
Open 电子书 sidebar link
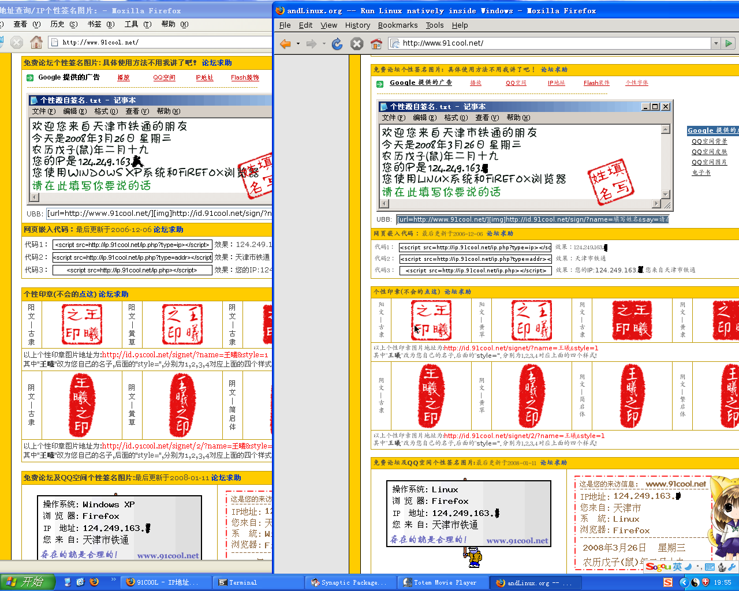(701, 173)
